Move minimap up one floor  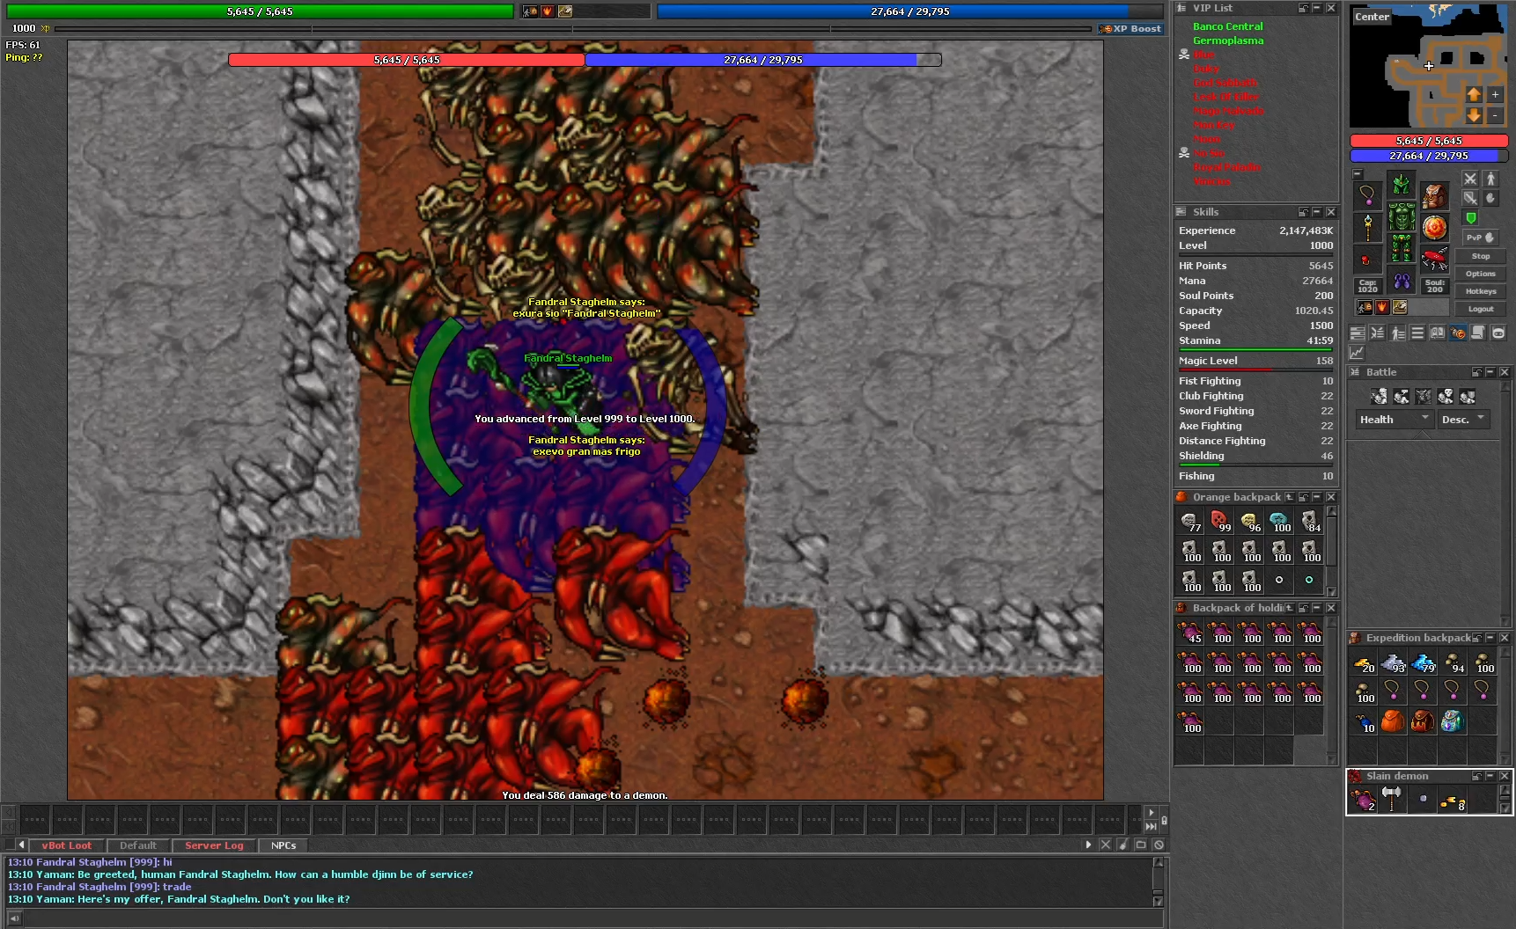click(x=1474, y=94)
